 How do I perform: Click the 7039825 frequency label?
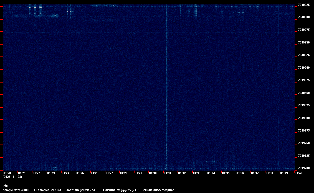point(304,105)
